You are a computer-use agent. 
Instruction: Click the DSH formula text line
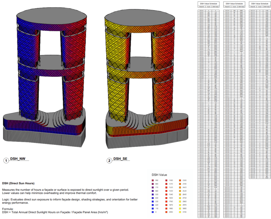[x=56, y=211]
